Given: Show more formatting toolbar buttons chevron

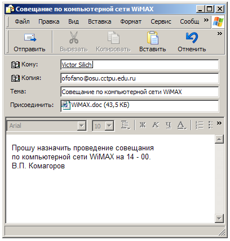Looking at the screenshot, I should click(219, 123).
